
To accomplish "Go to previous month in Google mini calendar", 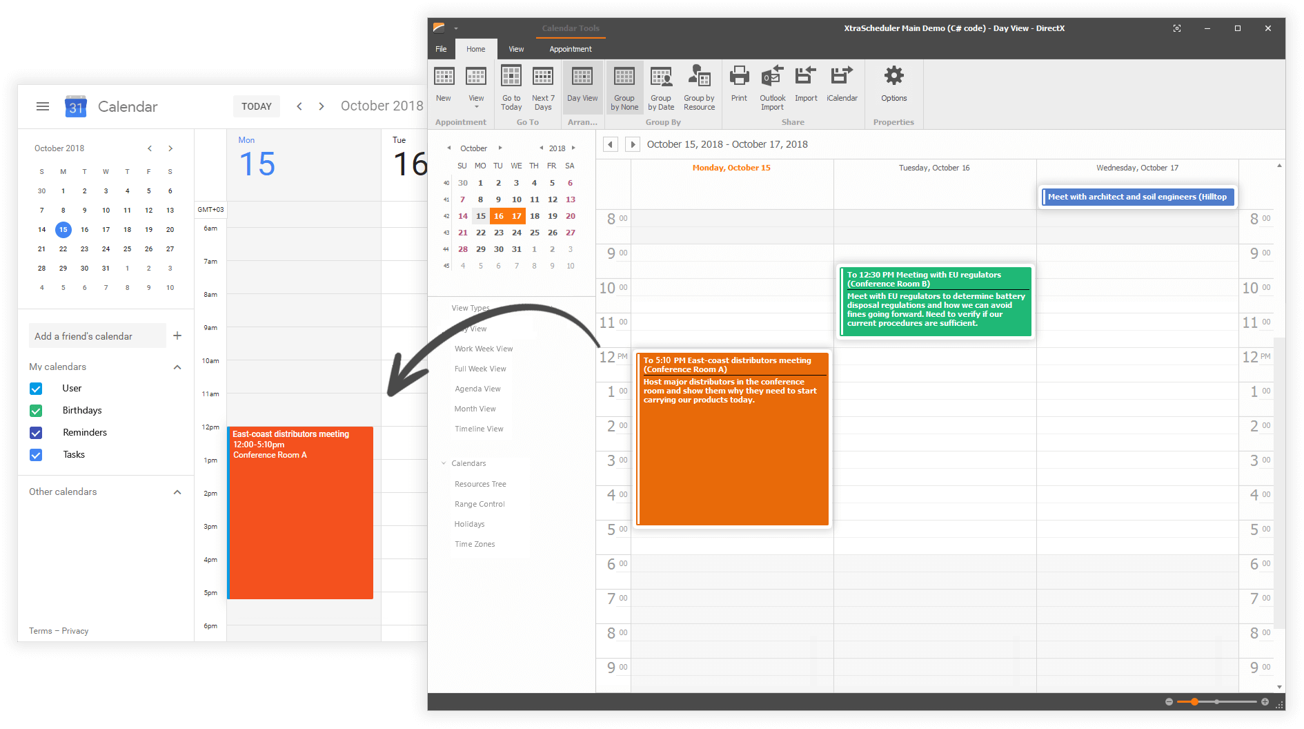I will coord(150,148).
